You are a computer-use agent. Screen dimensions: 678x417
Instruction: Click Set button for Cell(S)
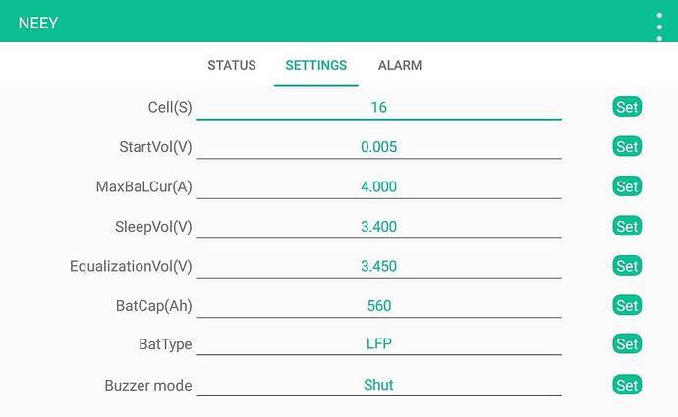click(x=627, y=107)
